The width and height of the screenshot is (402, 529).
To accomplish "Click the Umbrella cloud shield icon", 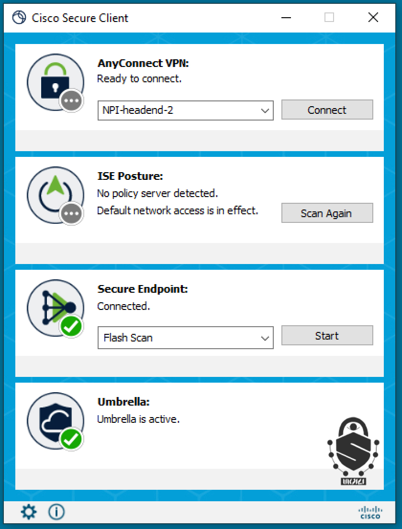I will (x=56, y=420).
